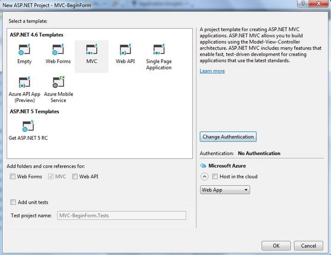Open the Web App dropdown

tap(225, 190)
